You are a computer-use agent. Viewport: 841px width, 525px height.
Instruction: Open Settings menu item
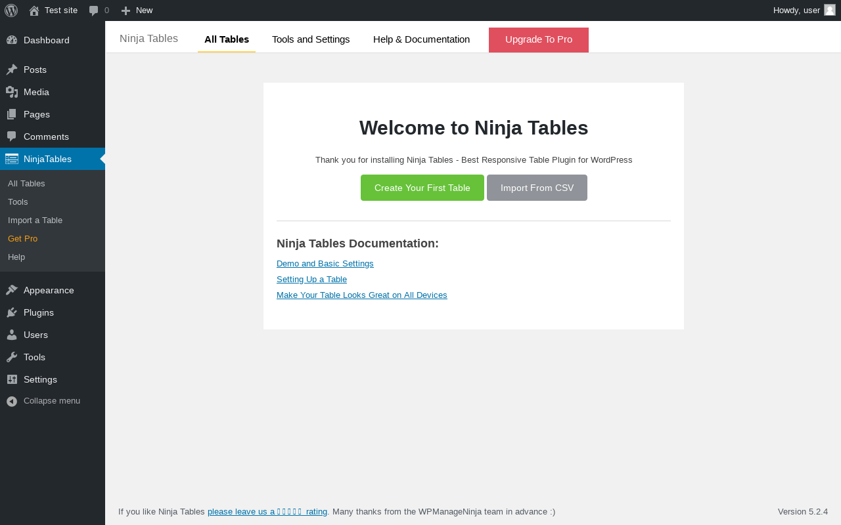(x=53, y=379)
